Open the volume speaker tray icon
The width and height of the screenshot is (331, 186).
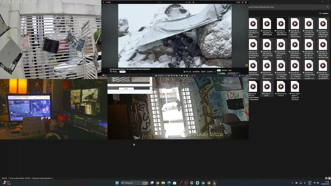pyautogui.click(x=318, y=183)
